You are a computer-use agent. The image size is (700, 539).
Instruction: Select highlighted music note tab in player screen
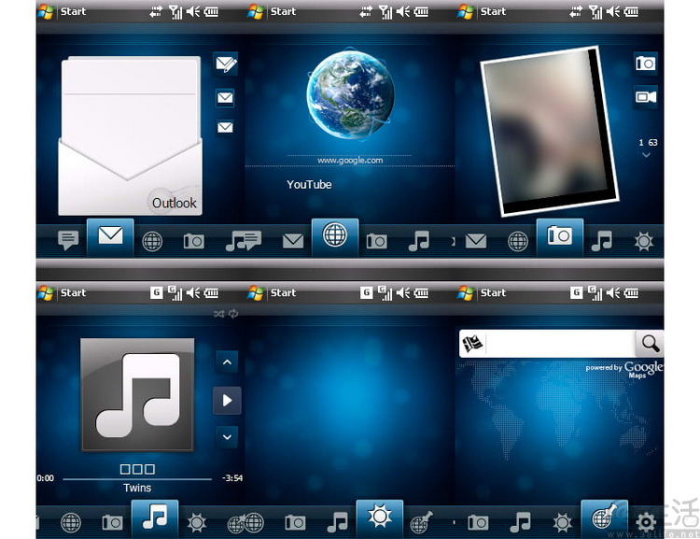click(154, 519)
